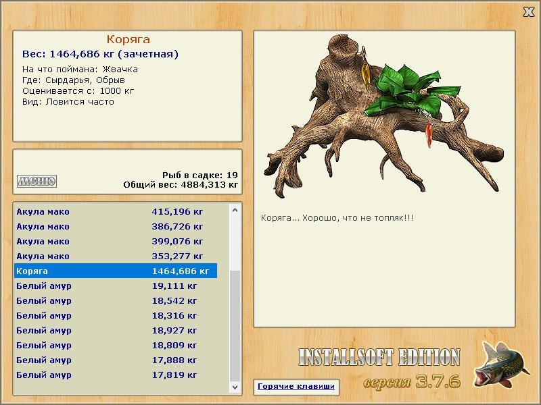Click the Коряга title heading

[x=128, y=40]
